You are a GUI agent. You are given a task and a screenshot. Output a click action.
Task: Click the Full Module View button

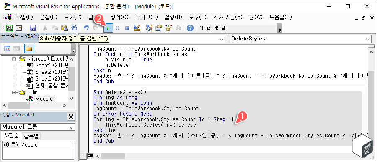click(x=90, y=156)
